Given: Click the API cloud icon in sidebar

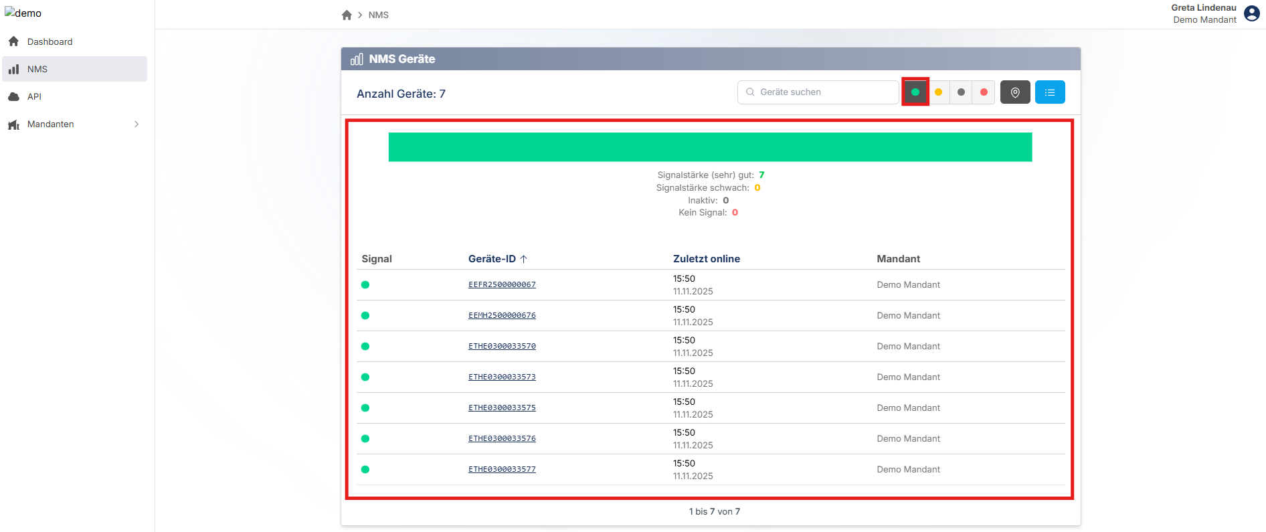Looking at the screenshot, I should 13,96.
